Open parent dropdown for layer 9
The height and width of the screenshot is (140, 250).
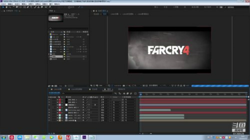point(130,121)
